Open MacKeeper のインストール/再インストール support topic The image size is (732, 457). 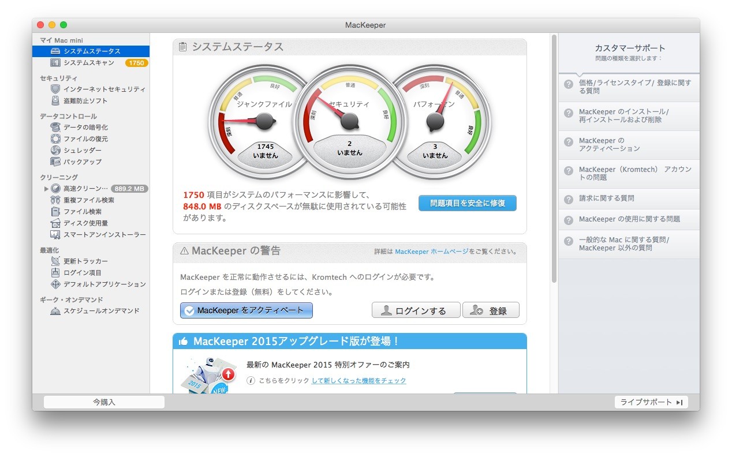(x=629, y=116)
